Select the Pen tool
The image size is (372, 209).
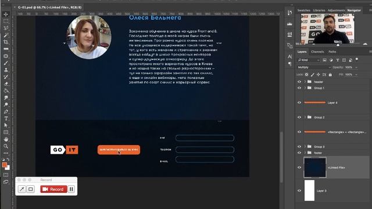(x=6, y=111)
